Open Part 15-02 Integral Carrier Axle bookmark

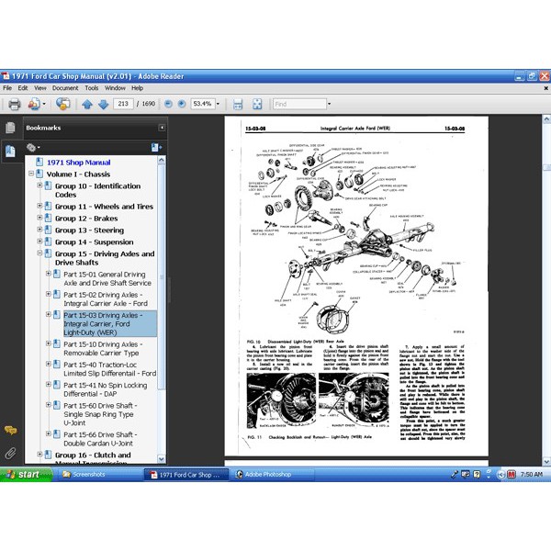[x=106, y=299]
